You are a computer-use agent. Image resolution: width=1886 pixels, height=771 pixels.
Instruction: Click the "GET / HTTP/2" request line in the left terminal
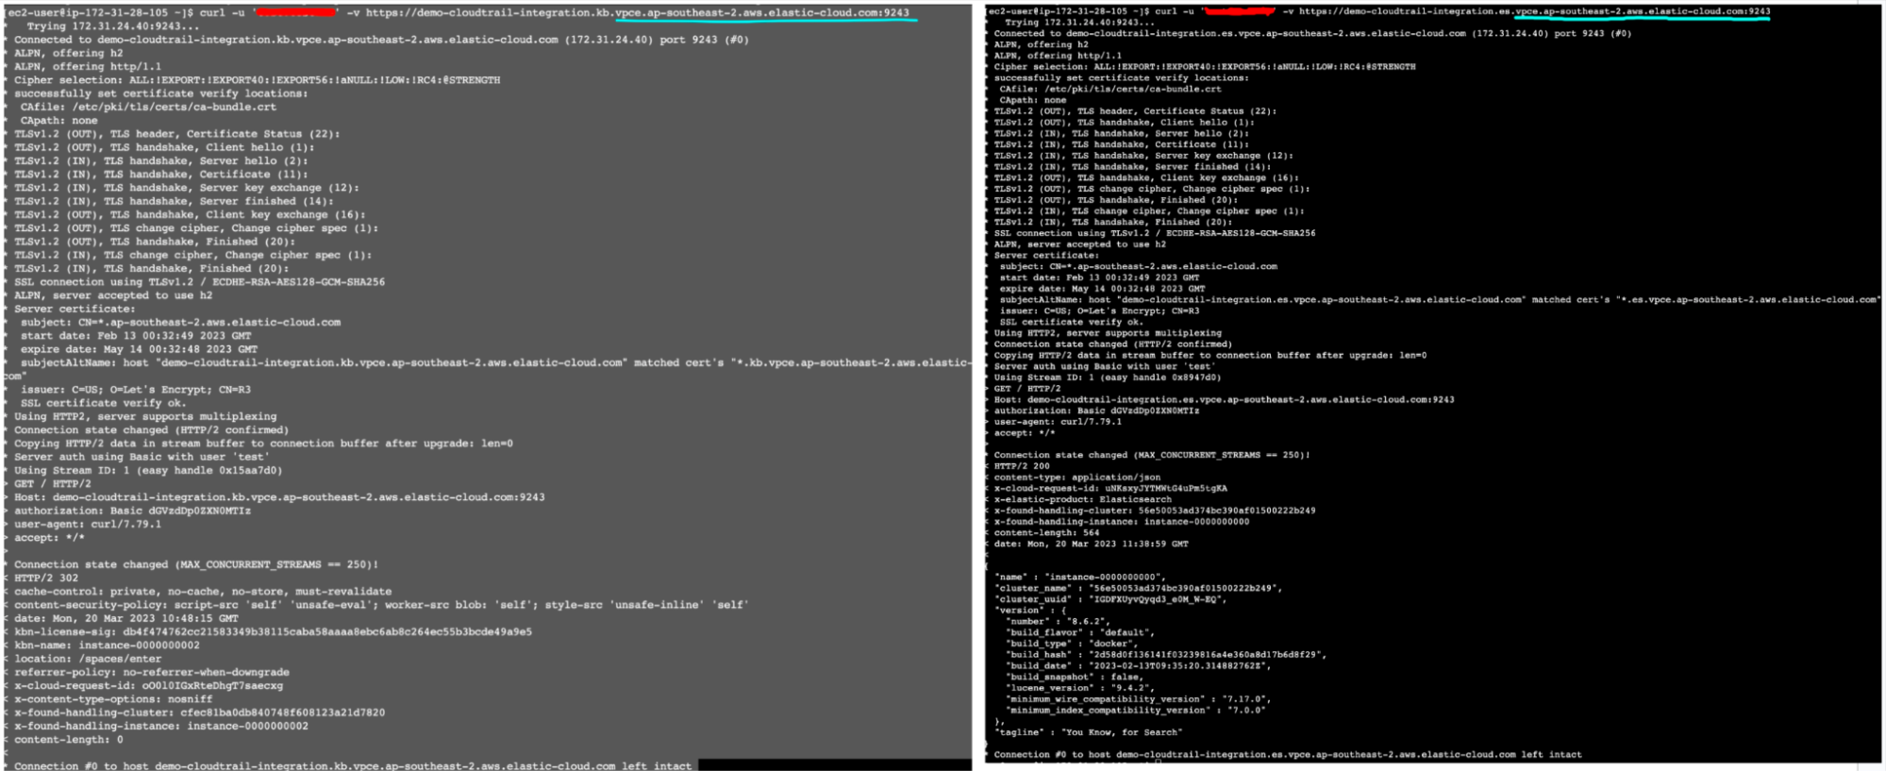point(52,484)
